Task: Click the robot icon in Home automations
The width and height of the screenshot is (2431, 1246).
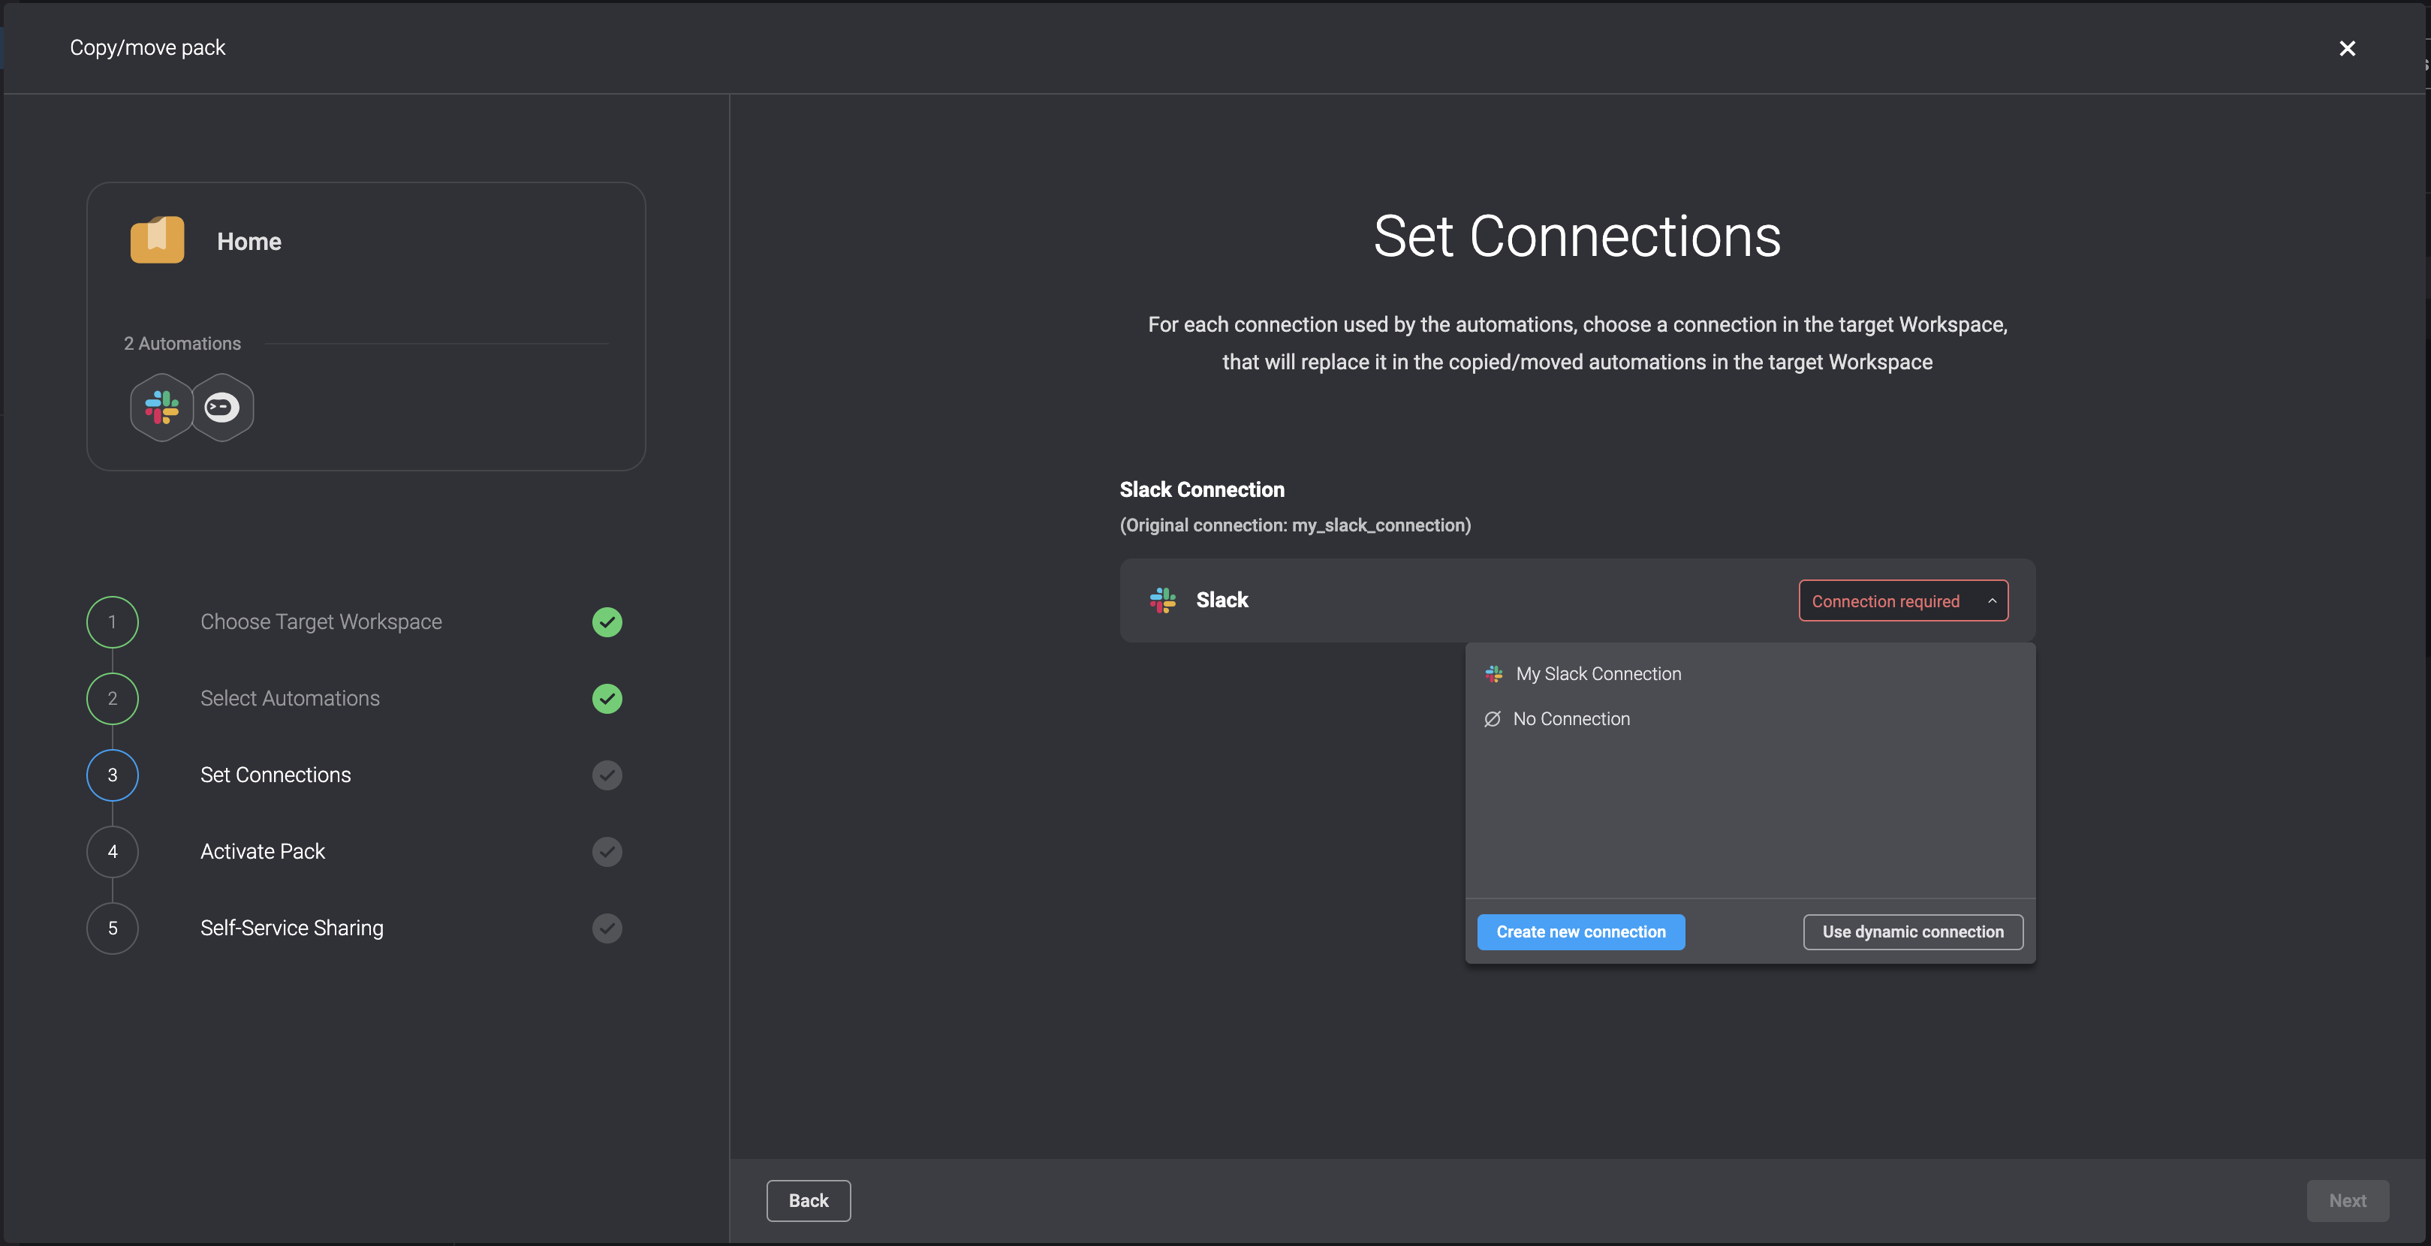Action: click(221, 407)
